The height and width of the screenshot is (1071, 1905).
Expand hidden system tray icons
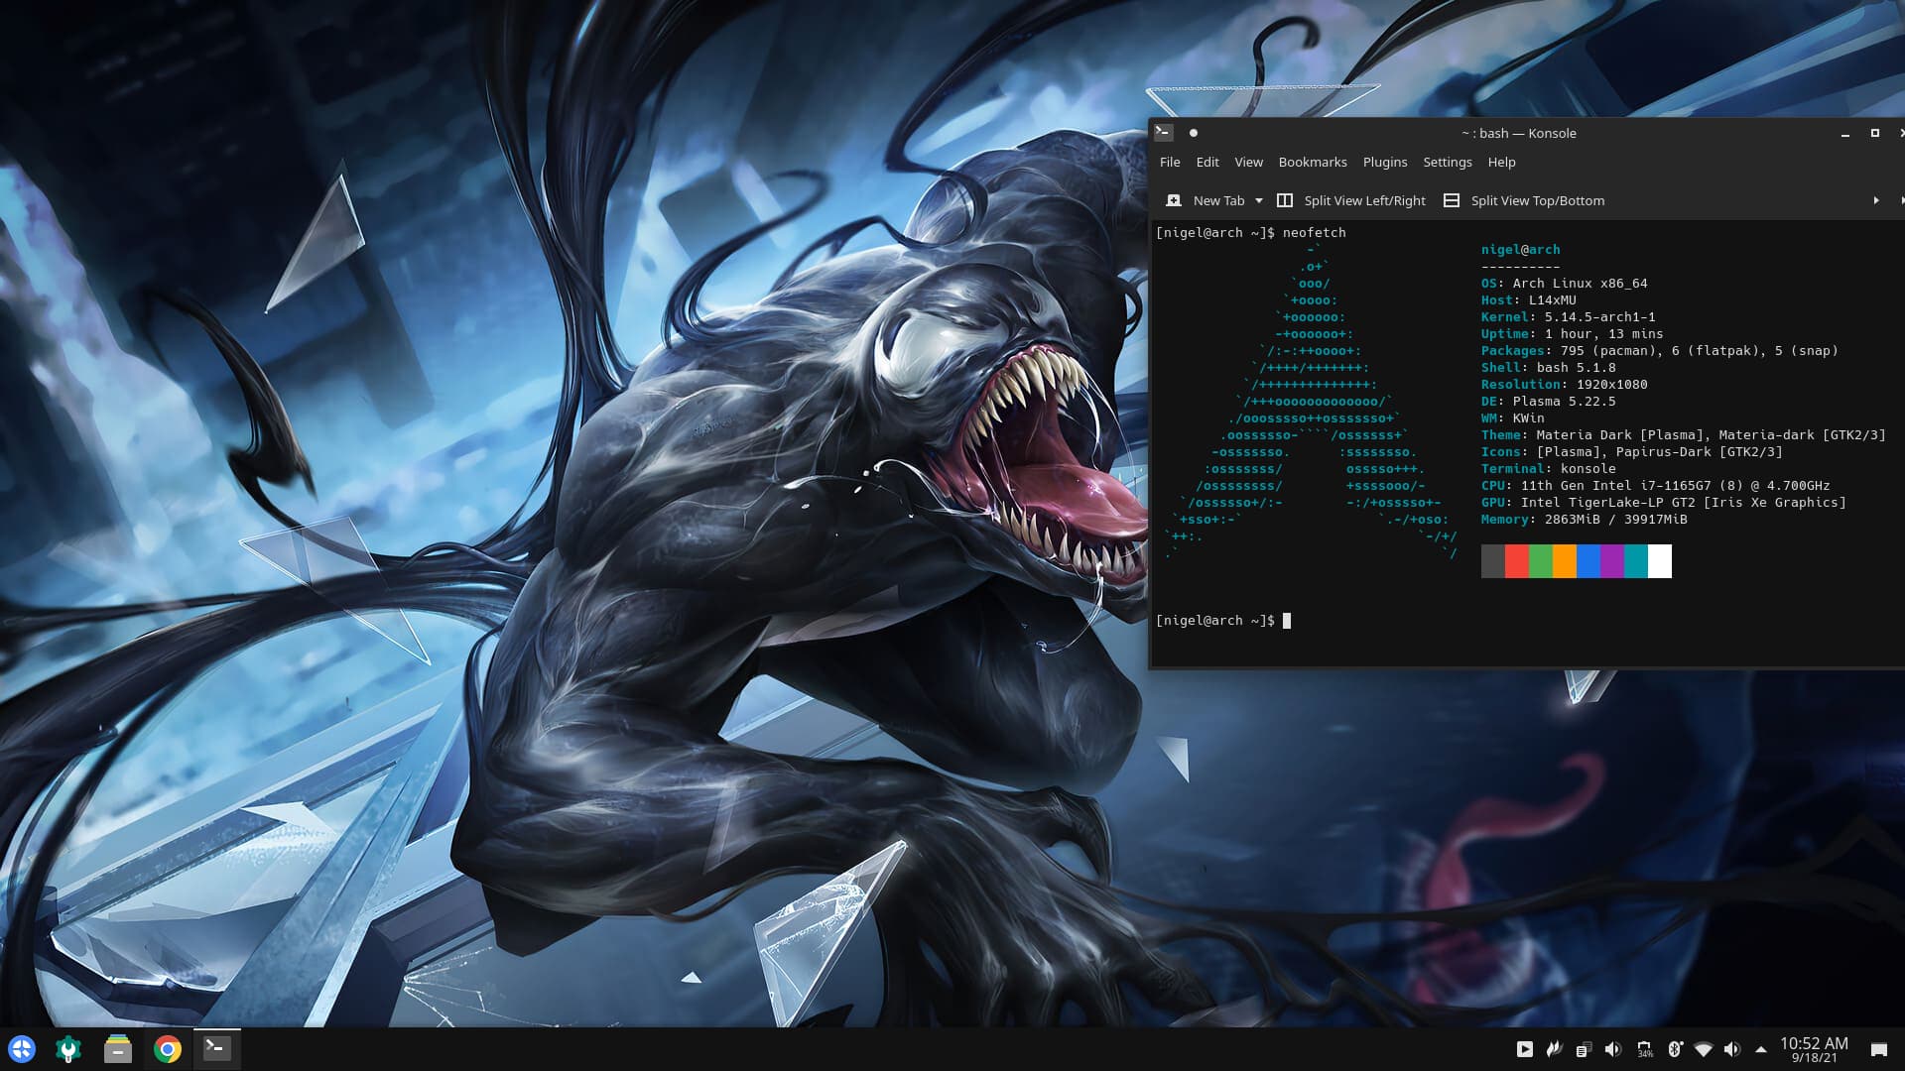(1761, 1049)
